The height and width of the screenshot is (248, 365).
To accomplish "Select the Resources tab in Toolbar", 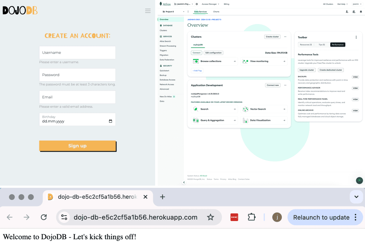I will click(x=306, y=44).
